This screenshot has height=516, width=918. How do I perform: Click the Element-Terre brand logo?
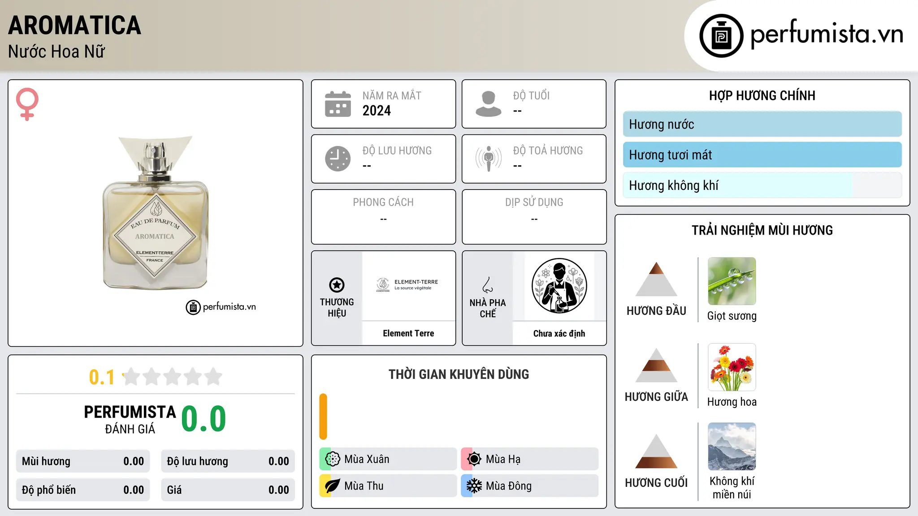pos(408,285)
